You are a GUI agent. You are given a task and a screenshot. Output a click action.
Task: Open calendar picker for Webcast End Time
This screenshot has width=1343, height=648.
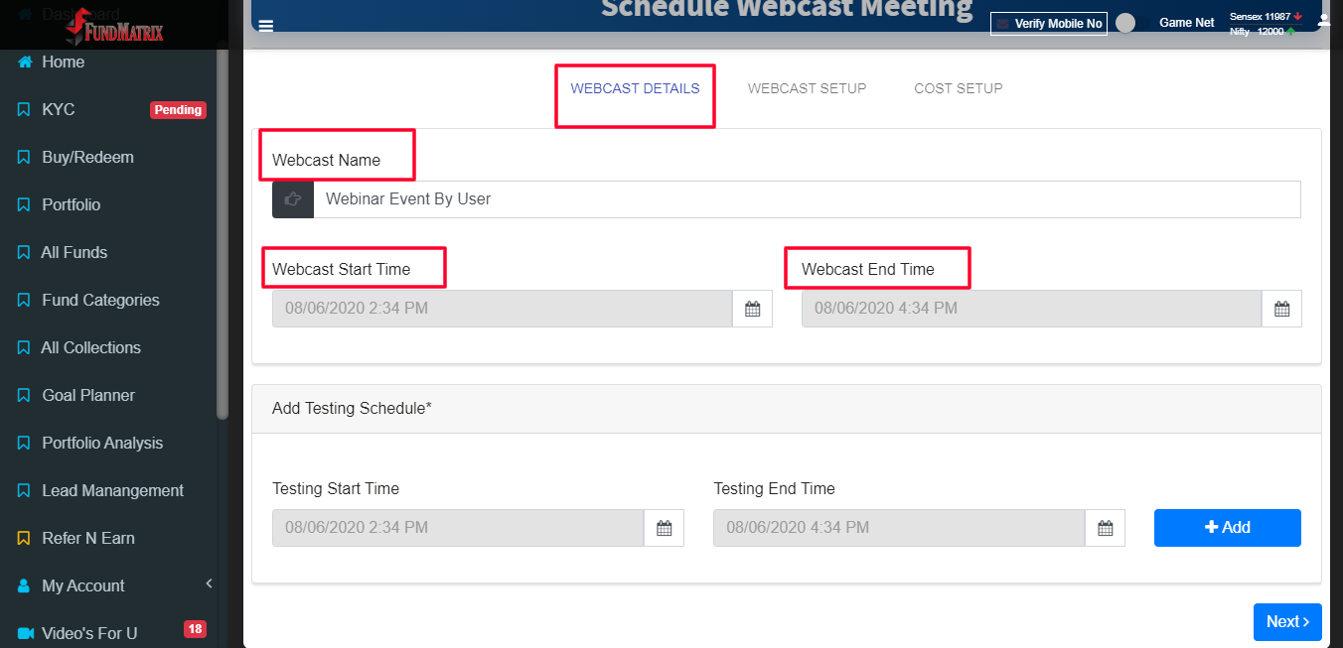pos(1281,309)
